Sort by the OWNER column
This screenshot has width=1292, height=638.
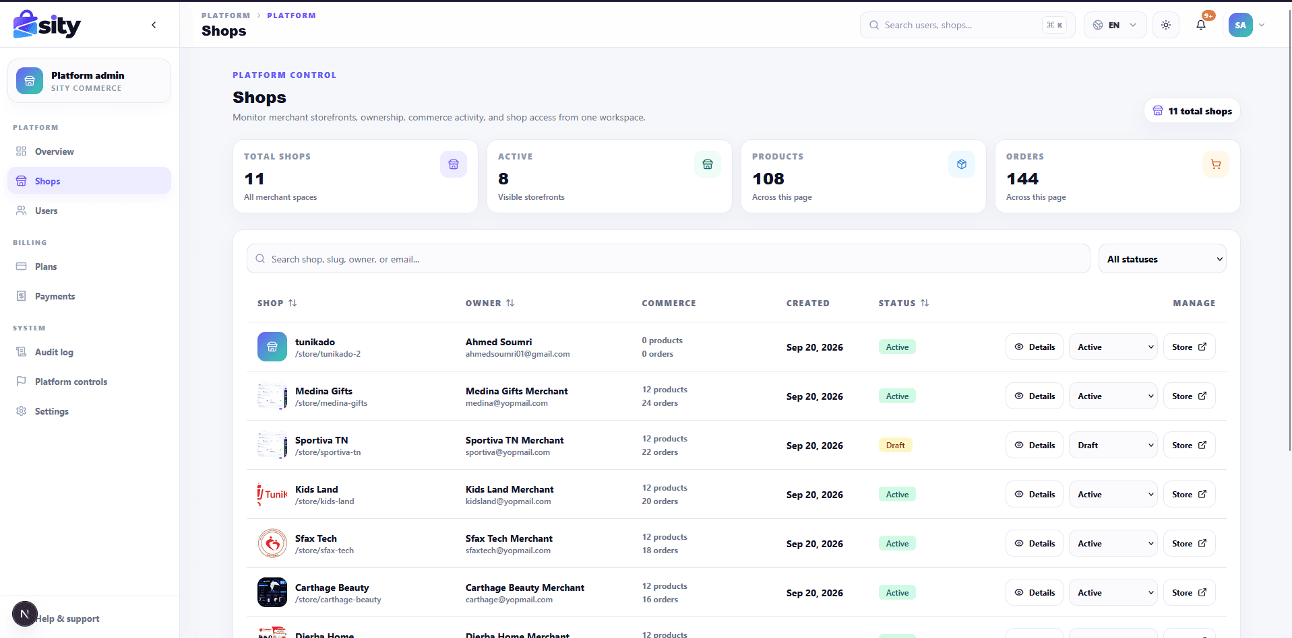pyautogui.click(x=490, y=304)
